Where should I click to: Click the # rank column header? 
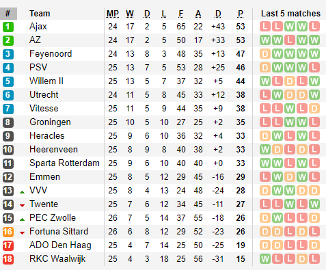tap(8, 14)
